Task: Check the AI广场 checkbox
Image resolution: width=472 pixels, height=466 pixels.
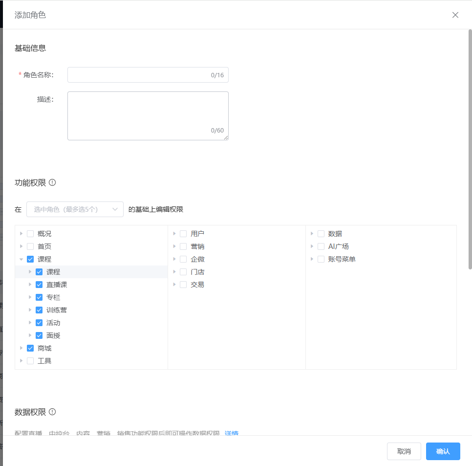Action: (321, 246)
